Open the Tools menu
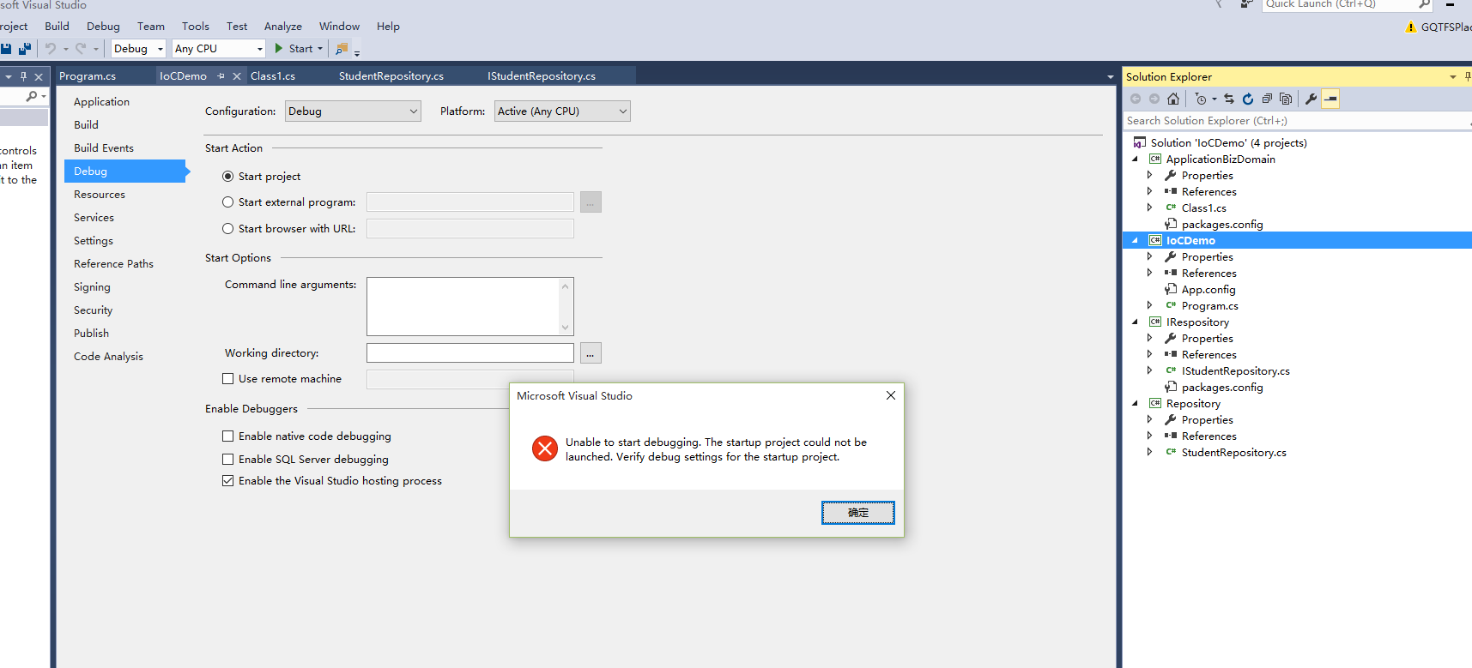The width and height of the screenshot is (1472, 668). (x=195, y=27)
